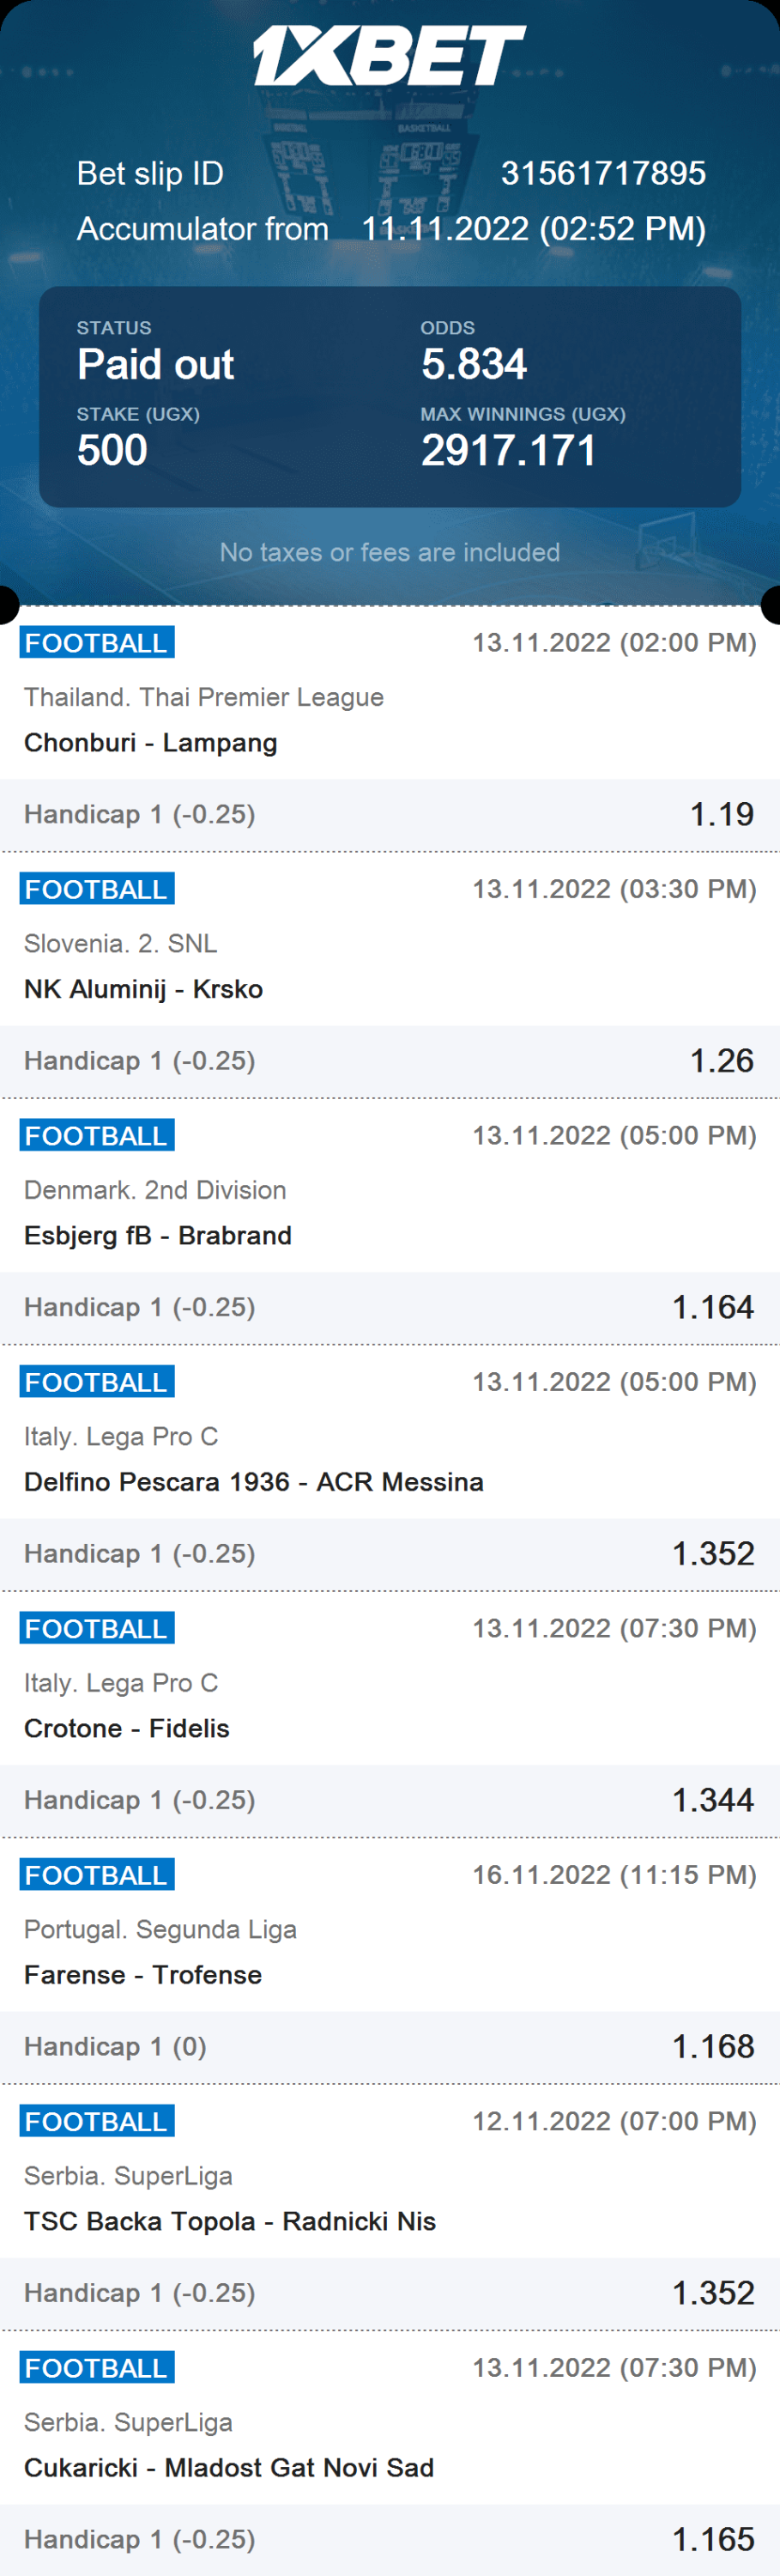This screenshot has width=780, height=2576.
Task: Open the Chonburi - Lampang match
Action: coord(151,743)
